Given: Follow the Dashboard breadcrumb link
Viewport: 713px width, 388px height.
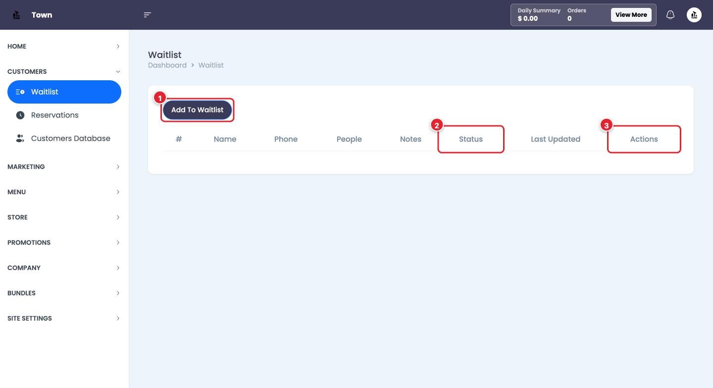Looking at the screenshot, I should coord(167,65).
